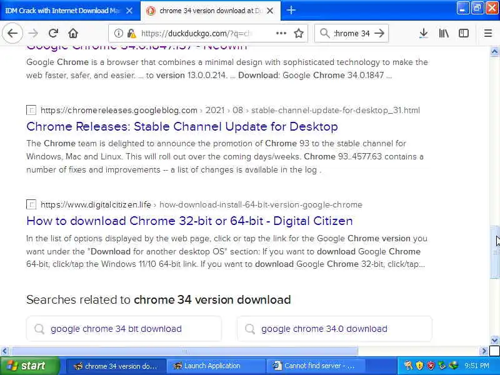
Task: Open the Firefox hamburger menu
Action: click(x=488, y=33)
